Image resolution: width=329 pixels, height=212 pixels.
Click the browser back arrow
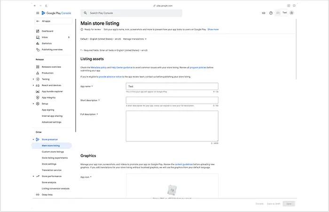(35, 6)
